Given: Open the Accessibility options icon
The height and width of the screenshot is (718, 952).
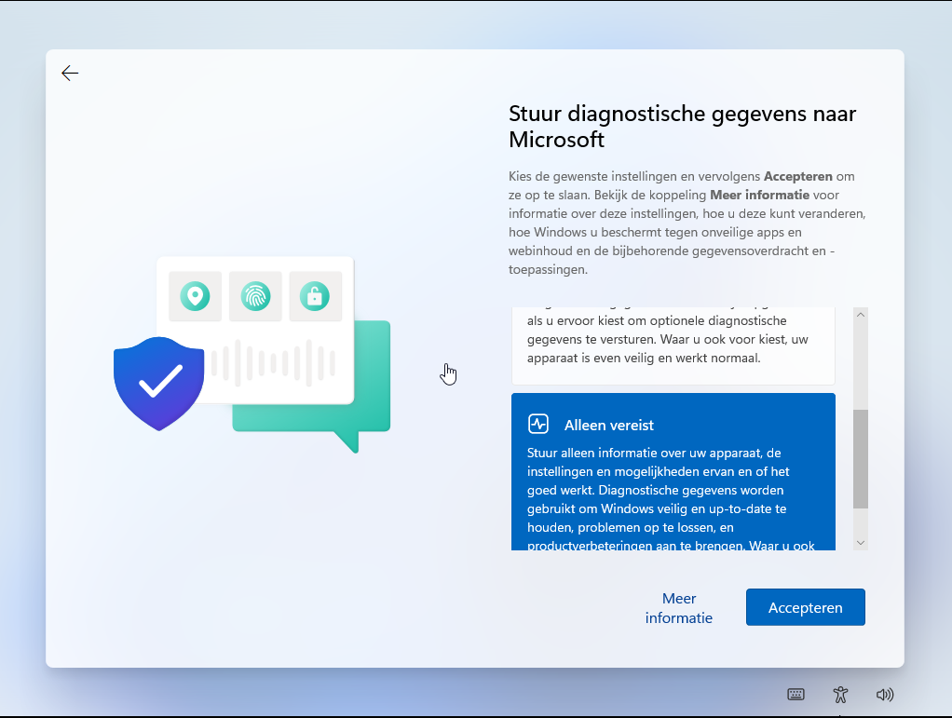Looking at the screenshot, I should point(840,695).
